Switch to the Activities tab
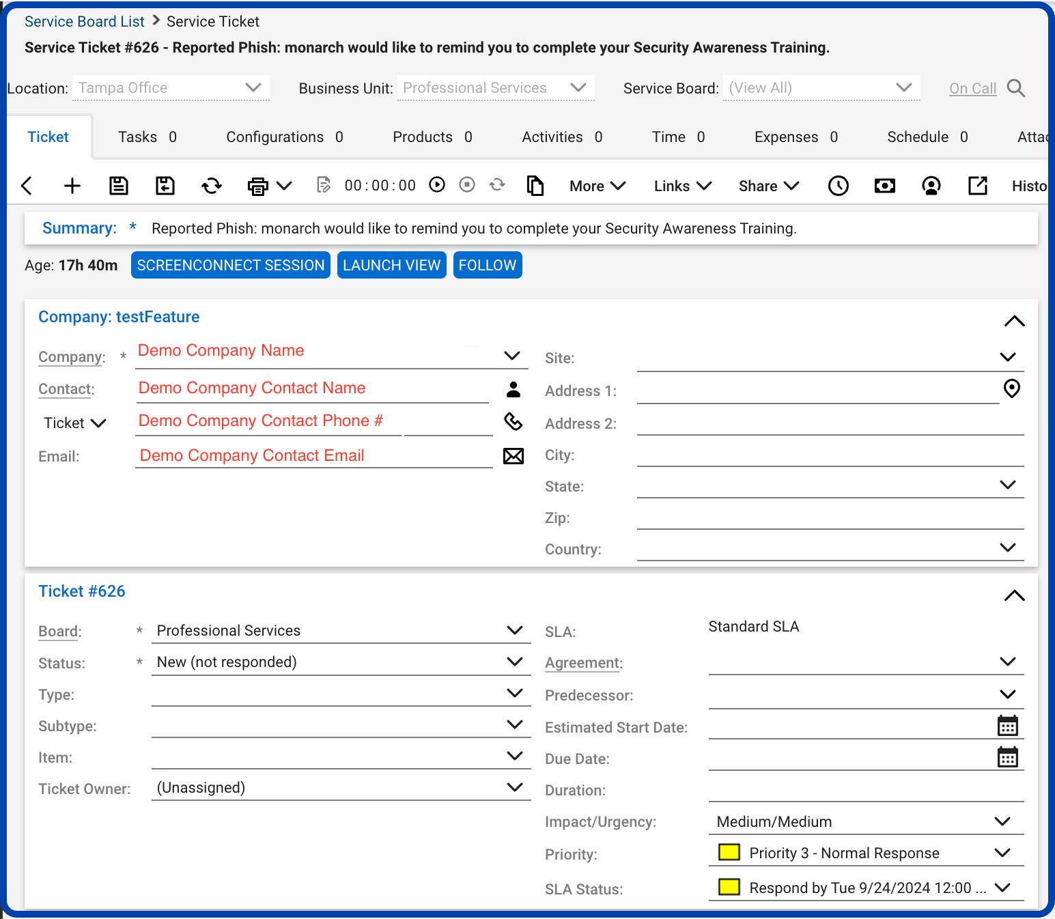Screen dimensions: 1055x919 click(552, 137)
